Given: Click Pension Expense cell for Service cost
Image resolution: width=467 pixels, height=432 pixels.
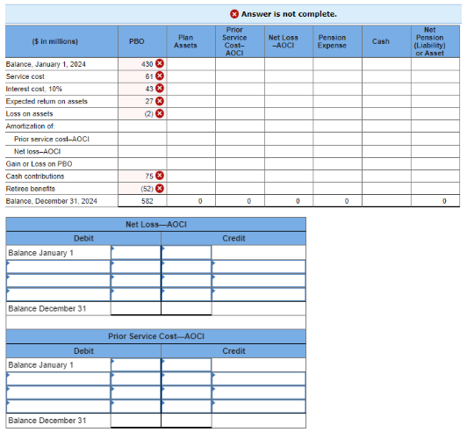Looking at the screenshot, I should (338, 76).
